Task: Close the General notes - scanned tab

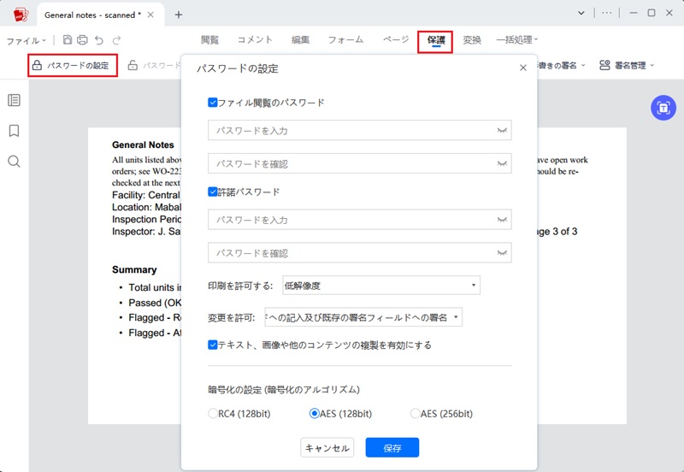Action: tap(150, 15)
